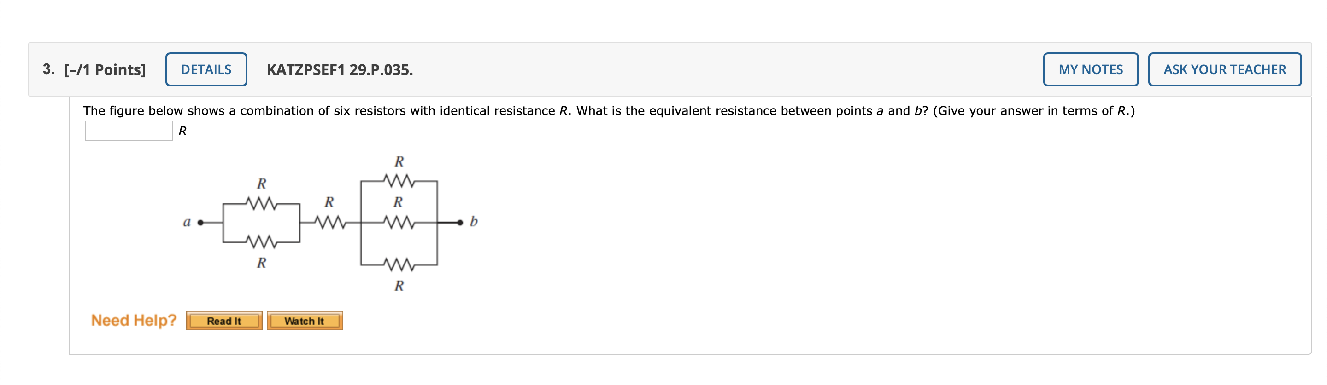Open the DETAILS button for question 3
The image size is (1327, 385).
click(206, 69)
